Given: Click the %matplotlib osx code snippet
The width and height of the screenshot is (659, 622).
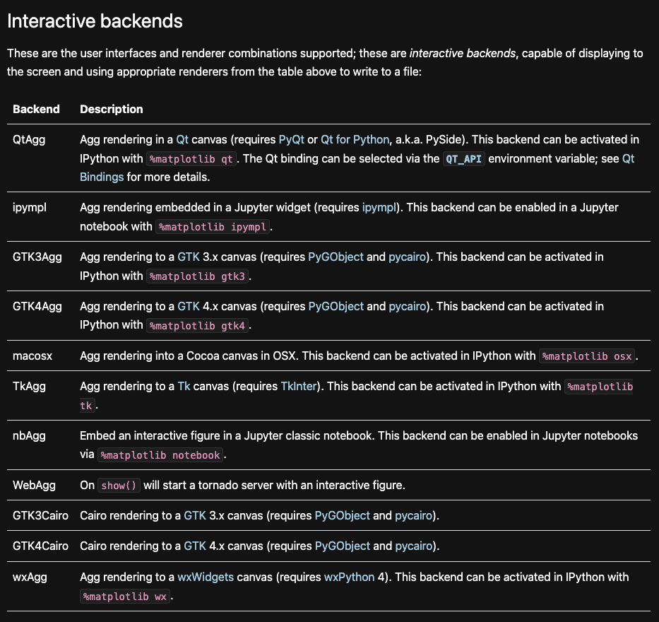Looking at the screenshot, I should 587,356.
